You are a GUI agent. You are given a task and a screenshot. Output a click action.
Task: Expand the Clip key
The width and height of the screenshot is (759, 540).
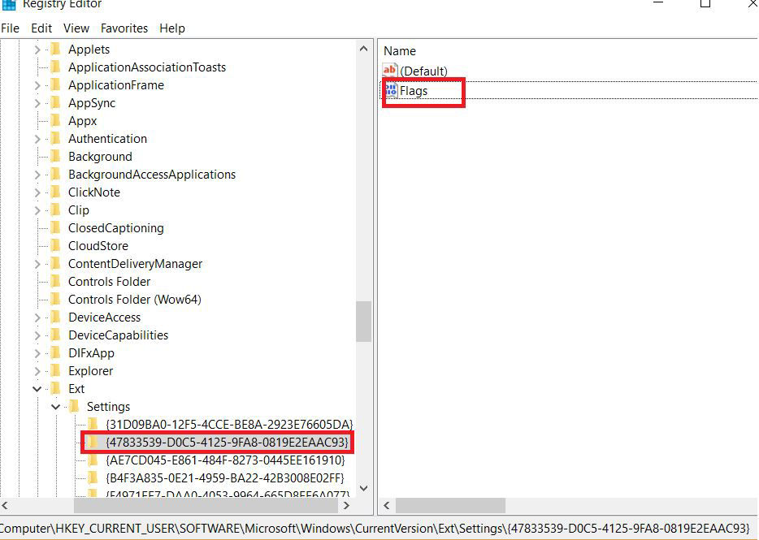37,211
